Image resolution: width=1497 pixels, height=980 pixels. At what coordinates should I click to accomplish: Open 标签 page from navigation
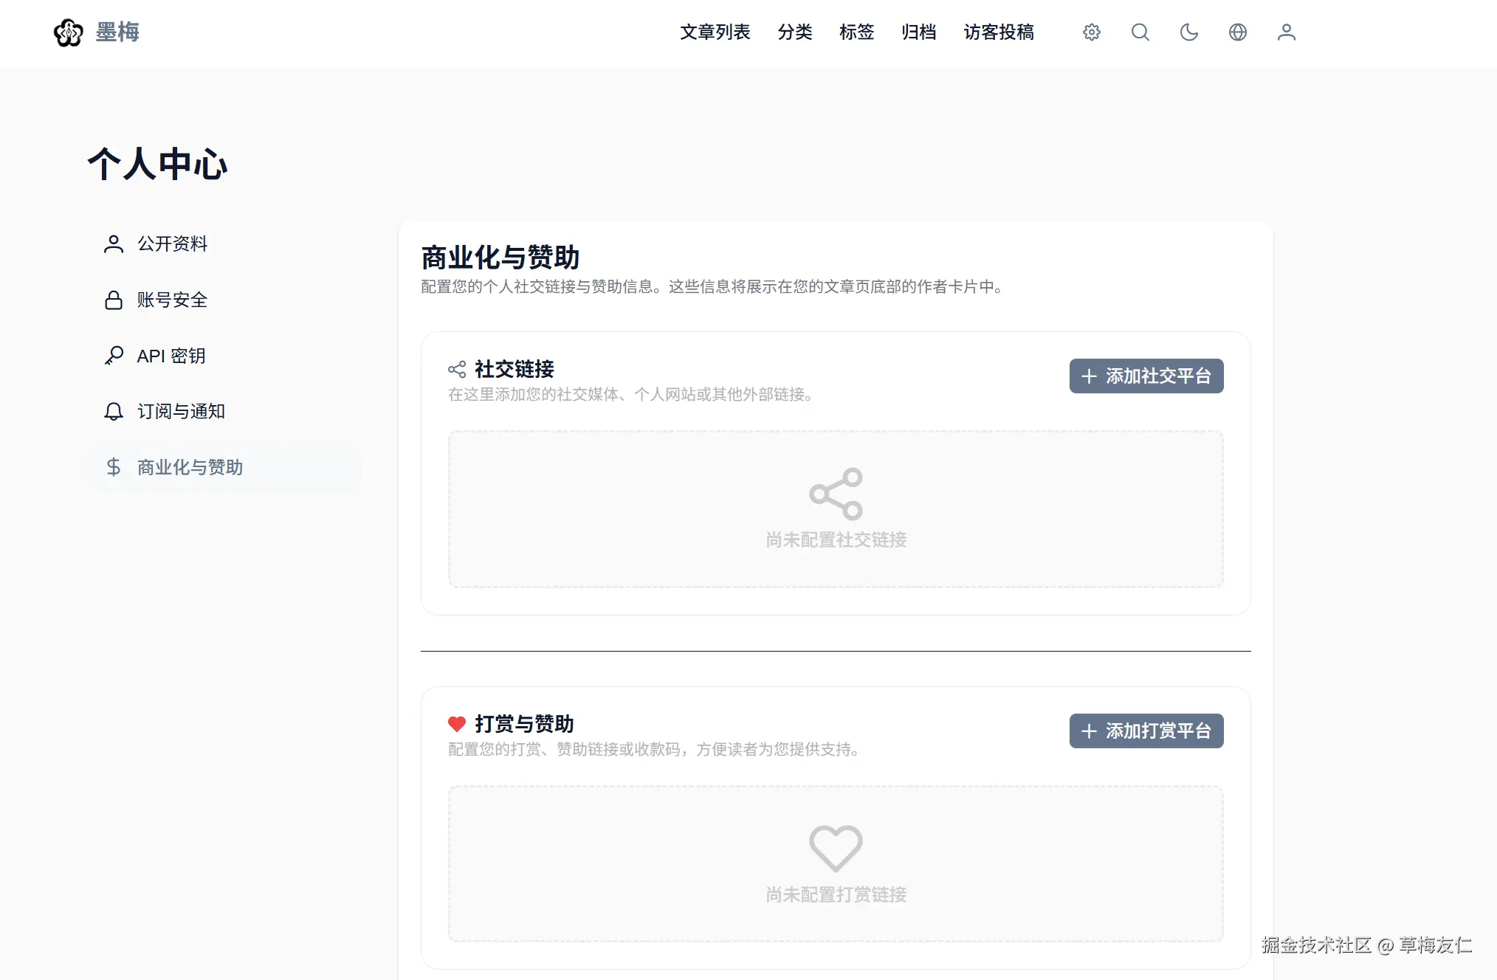coord(856,32)
